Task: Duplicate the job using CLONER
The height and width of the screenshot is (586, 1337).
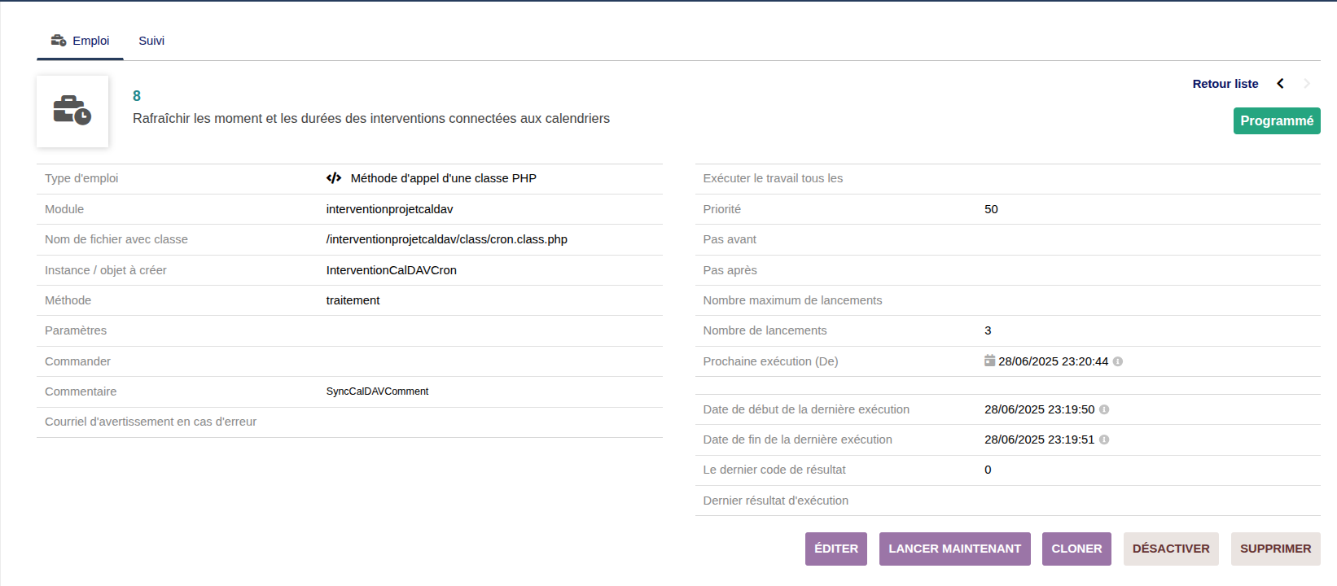Action: (x=1076, y=549)
